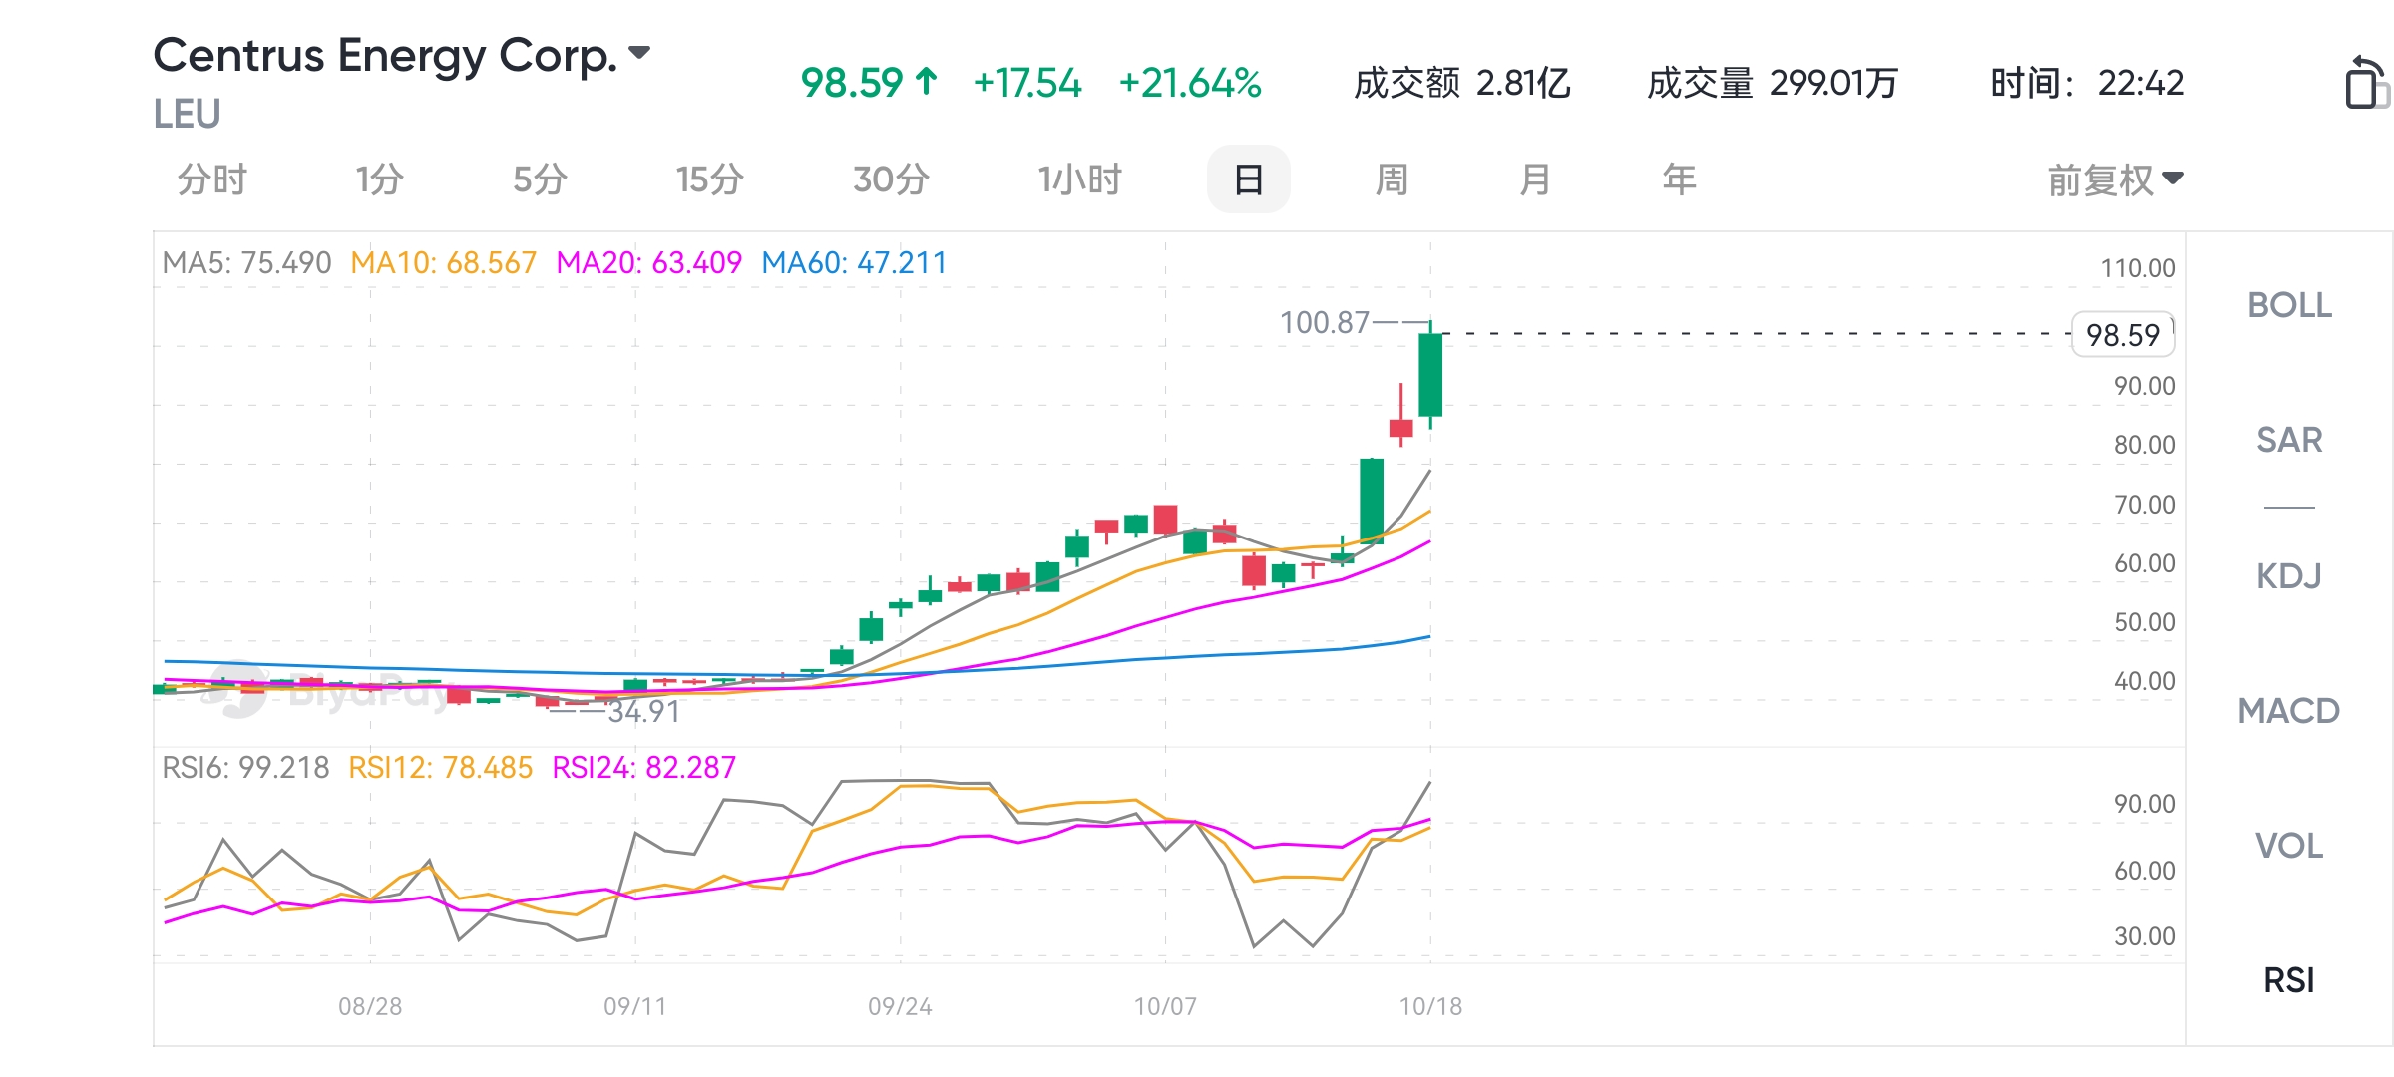Show the MACD indicator panel
Viewport: 2394px width, 1077px height.
tap(2289, 711)
